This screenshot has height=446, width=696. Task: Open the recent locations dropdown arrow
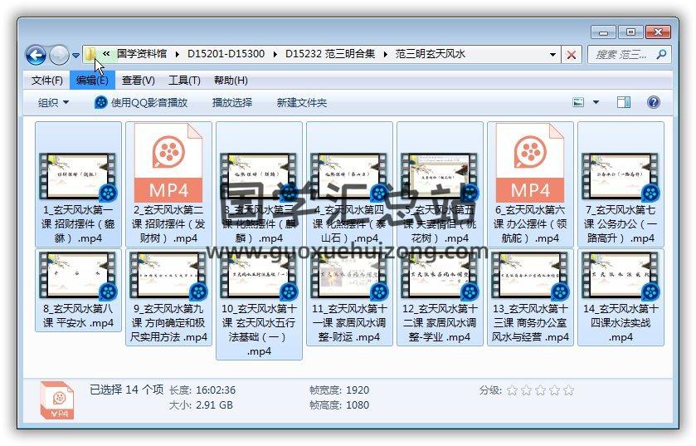(x=75, y=56)
